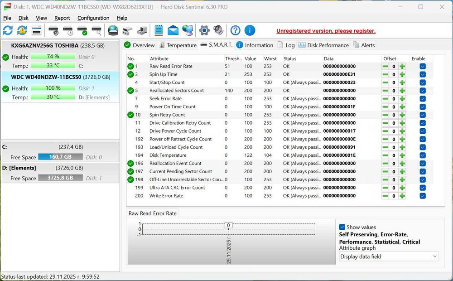The image size is (453, 281).
Task: Click the green plus for Write Error Rate
Action: point(402,196)
